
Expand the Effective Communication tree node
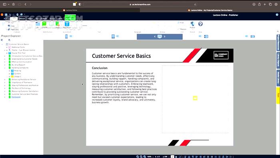point(5,62)
